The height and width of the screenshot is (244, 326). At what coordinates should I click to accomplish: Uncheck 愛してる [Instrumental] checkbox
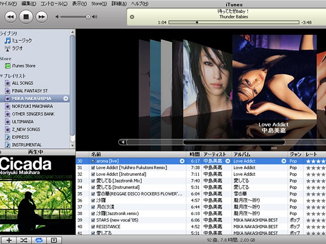click(93, 188)
